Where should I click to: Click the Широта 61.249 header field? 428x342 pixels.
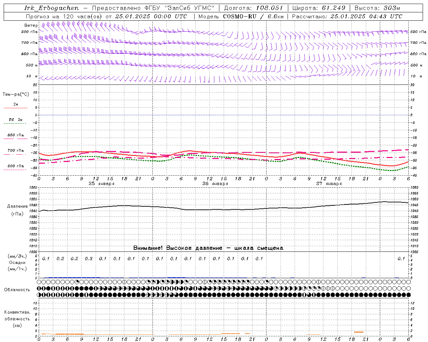pos(319,8)
